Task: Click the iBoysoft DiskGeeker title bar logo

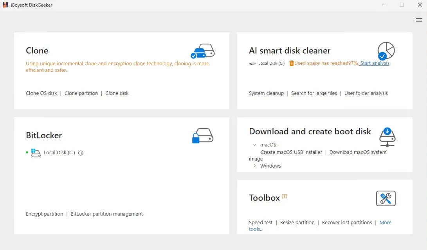Action: [5, 5]
